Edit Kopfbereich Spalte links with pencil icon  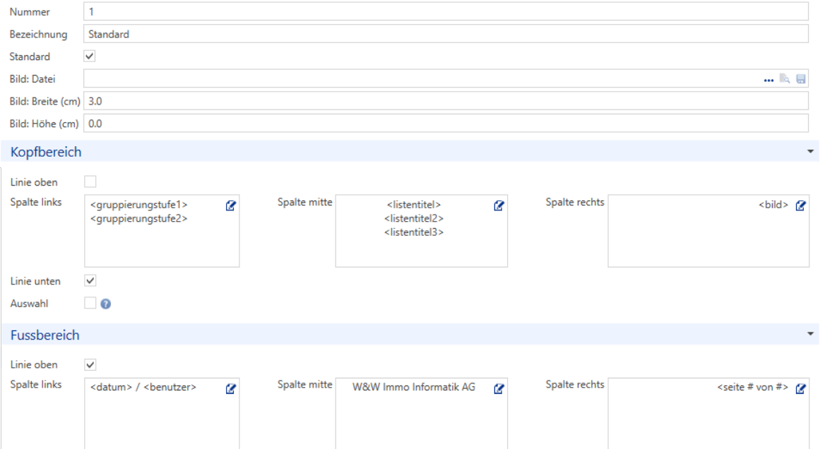(231, 205)
